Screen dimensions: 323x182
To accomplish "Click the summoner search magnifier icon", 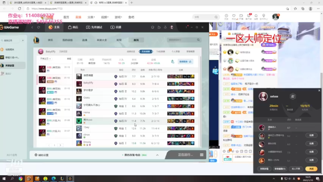I will [x=198, y=40].
